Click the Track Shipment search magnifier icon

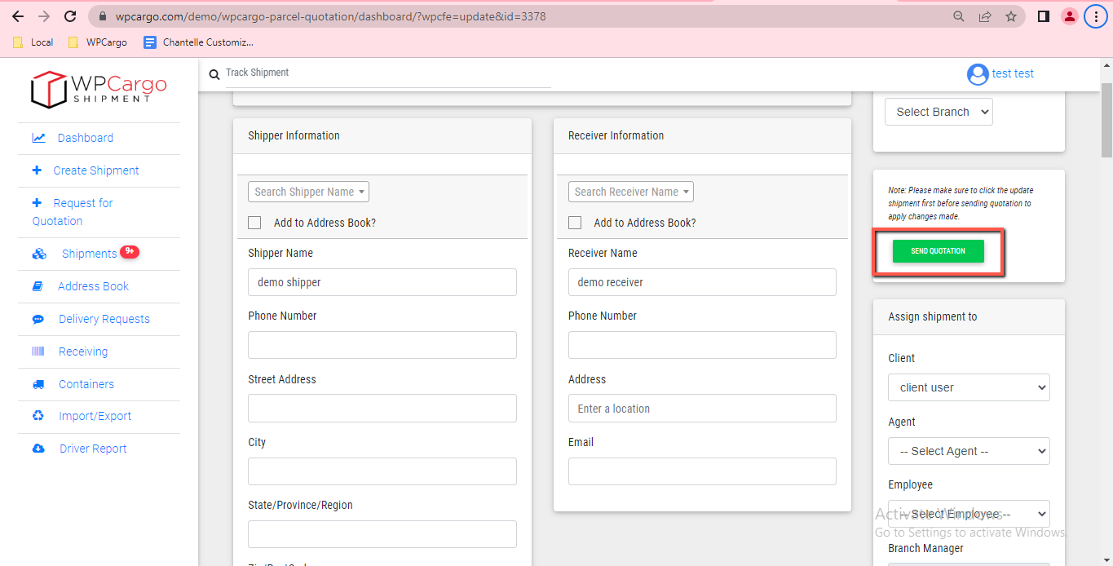214,74
